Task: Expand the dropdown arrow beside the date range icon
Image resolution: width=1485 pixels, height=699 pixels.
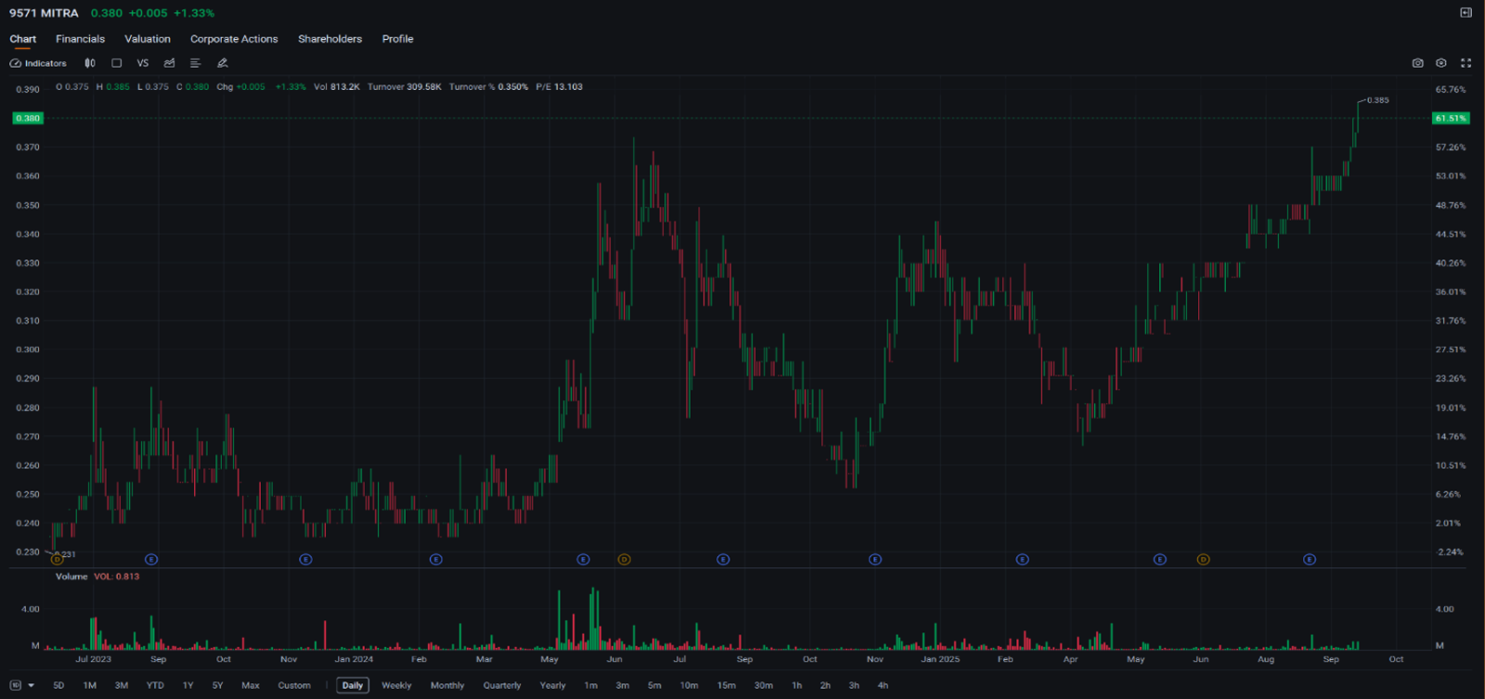Action: click(32, 685)
